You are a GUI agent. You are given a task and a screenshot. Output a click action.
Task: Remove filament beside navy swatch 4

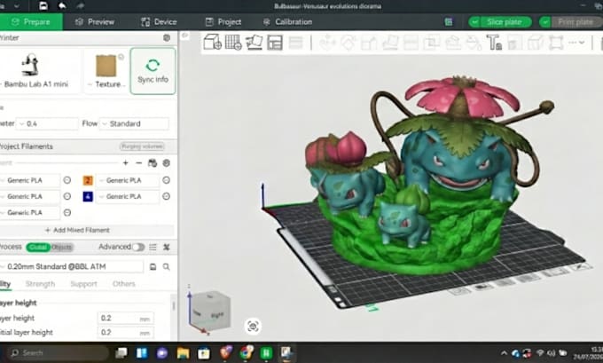[166, 196]
